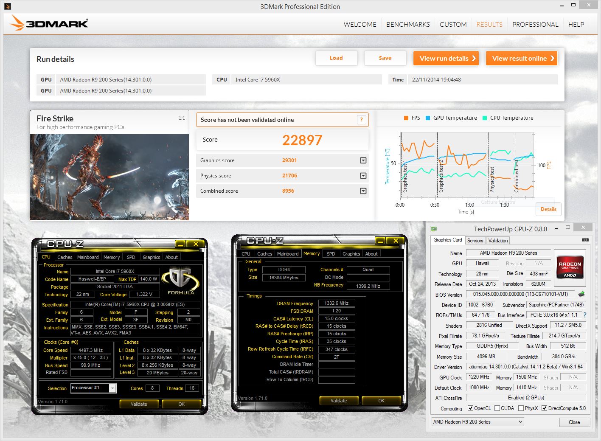Viewport: 601px width, 441px height.
Task: Expand the Combined score details
Action: click(x=363, y=191)
